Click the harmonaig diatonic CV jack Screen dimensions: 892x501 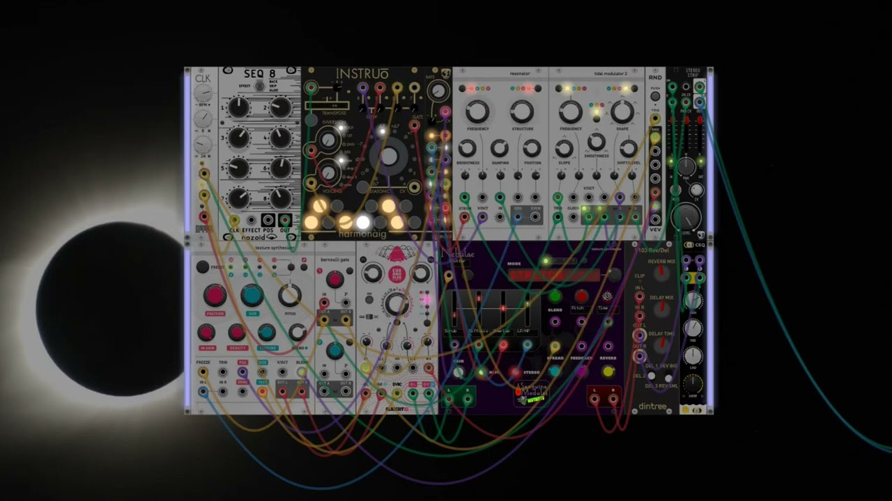point(415,186)
